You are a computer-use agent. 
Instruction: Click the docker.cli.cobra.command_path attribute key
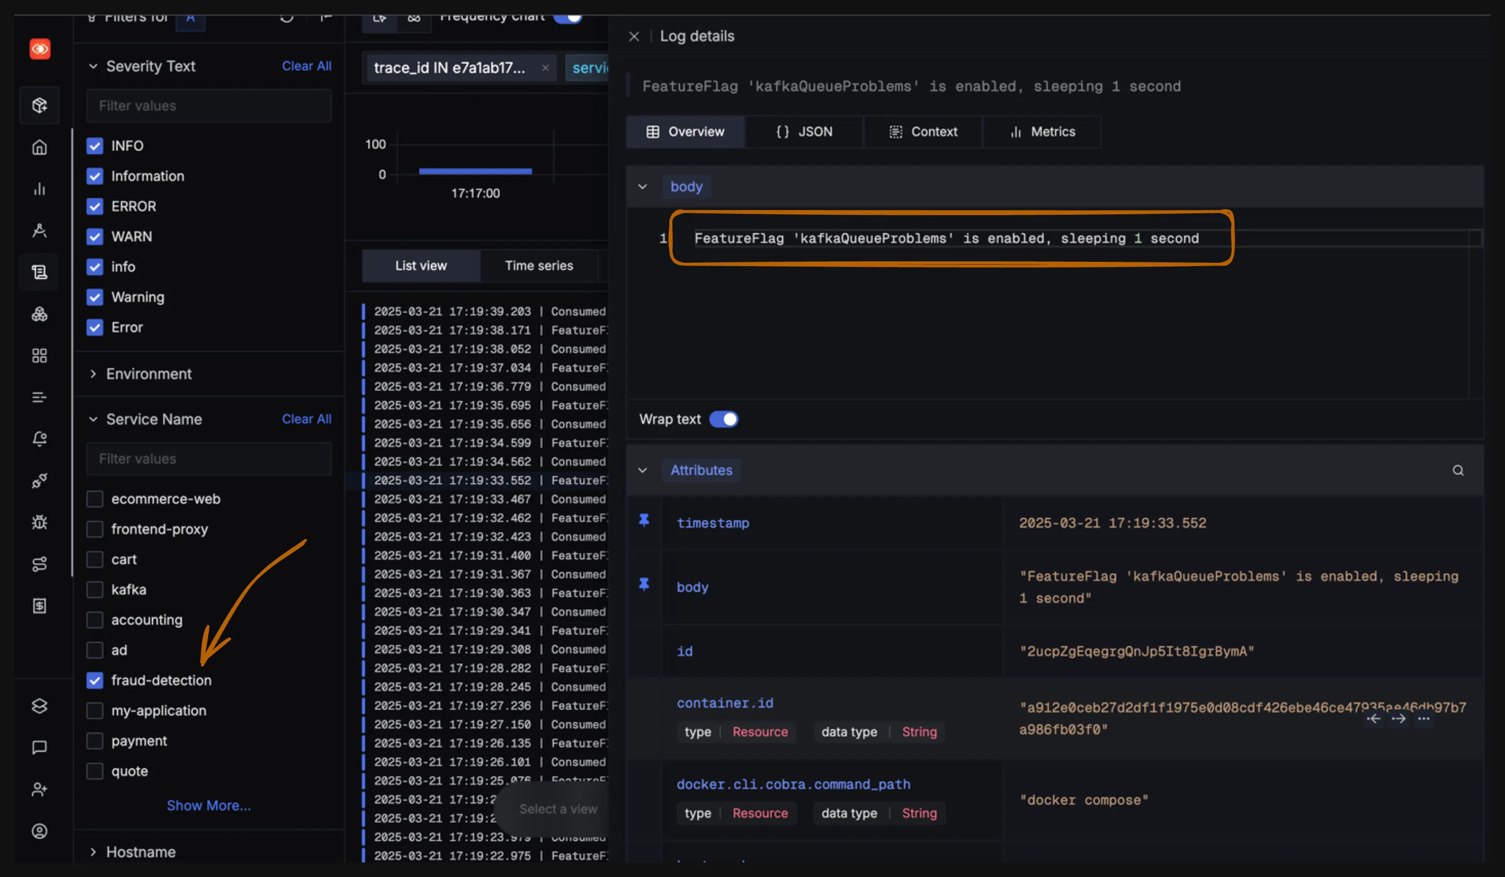[793, 784]
